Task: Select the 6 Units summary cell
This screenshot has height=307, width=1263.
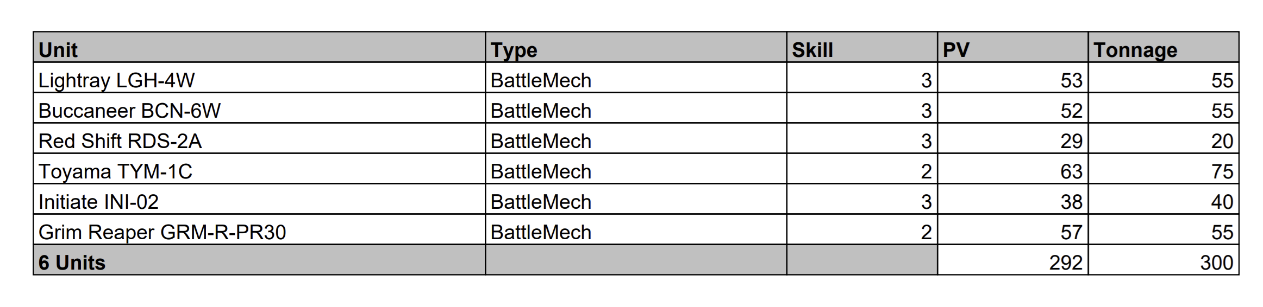Action: (x=72, y=263)
